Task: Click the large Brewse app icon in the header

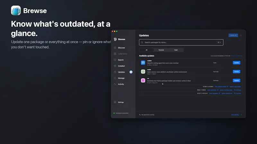Action: pos(16,11)
